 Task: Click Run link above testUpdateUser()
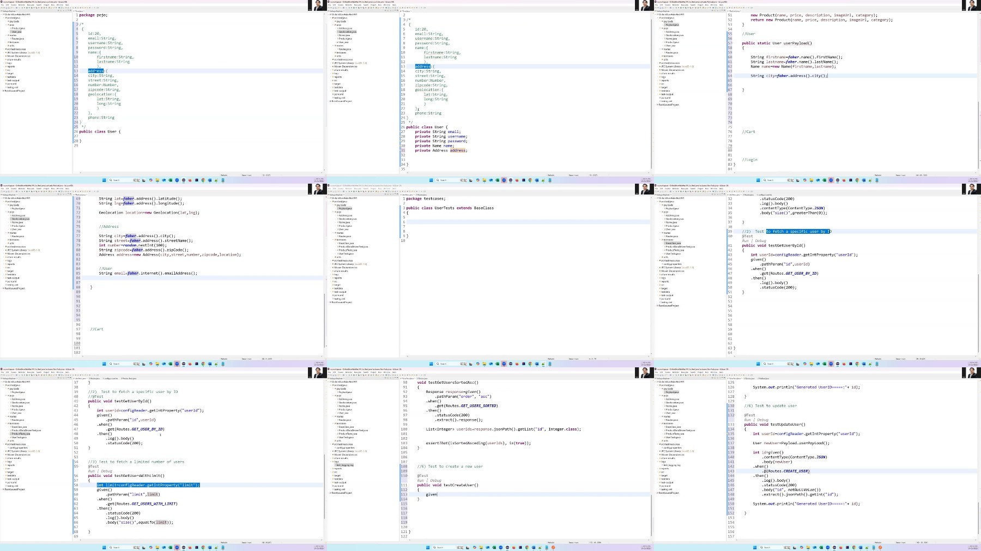[x=747, y=420]
